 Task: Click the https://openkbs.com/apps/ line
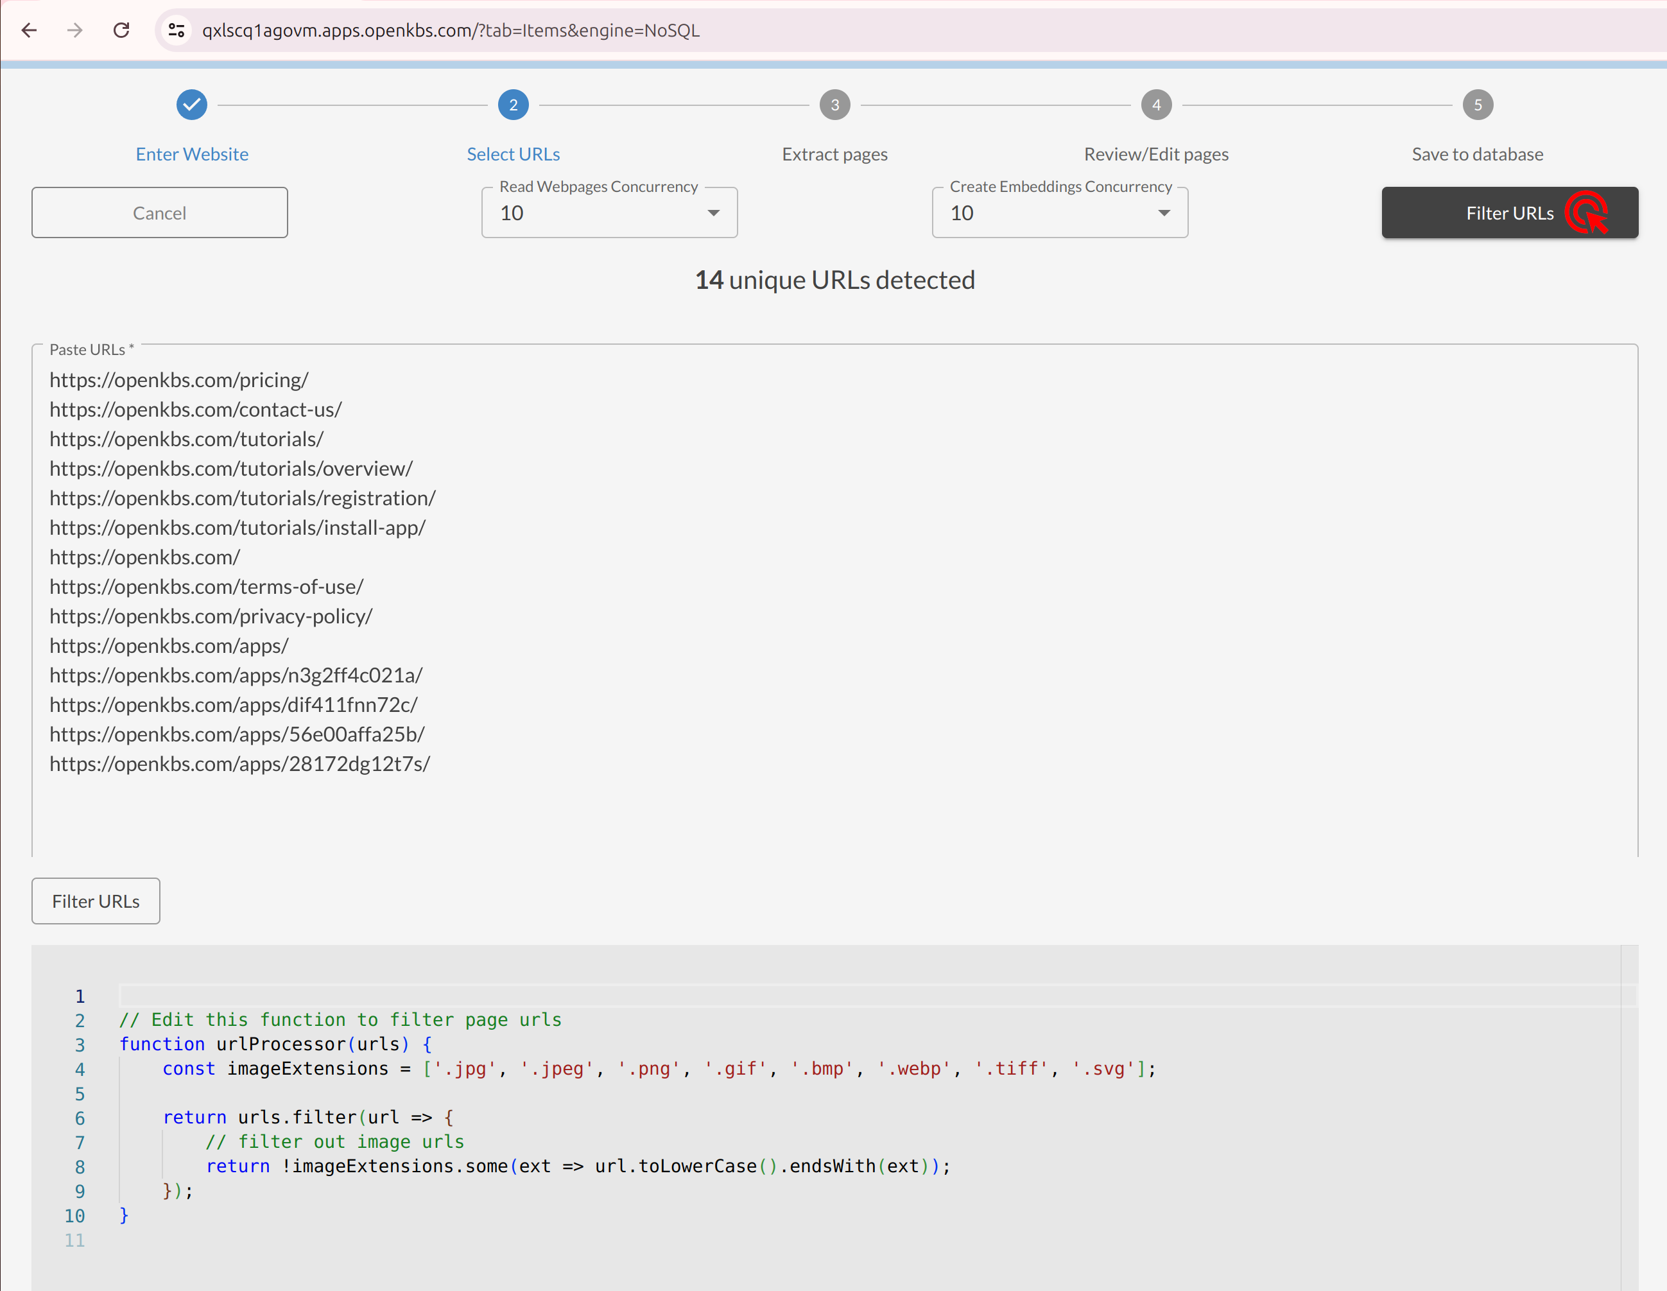pos(169,645)
